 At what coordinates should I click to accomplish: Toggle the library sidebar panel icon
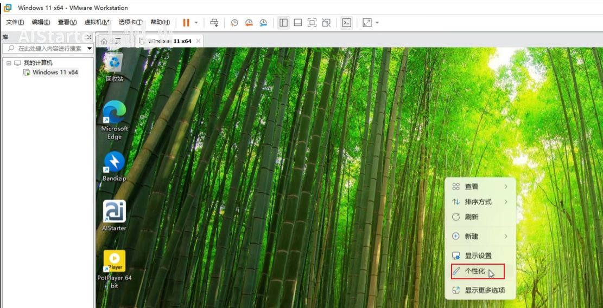point(283,23)
